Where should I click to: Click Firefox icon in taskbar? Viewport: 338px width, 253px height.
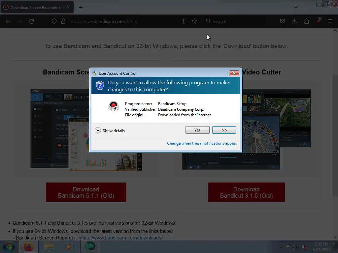point(28,246)
